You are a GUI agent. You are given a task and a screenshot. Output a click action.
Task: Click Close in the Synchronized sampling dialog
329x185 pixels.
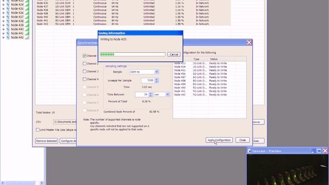click(242, 140)
